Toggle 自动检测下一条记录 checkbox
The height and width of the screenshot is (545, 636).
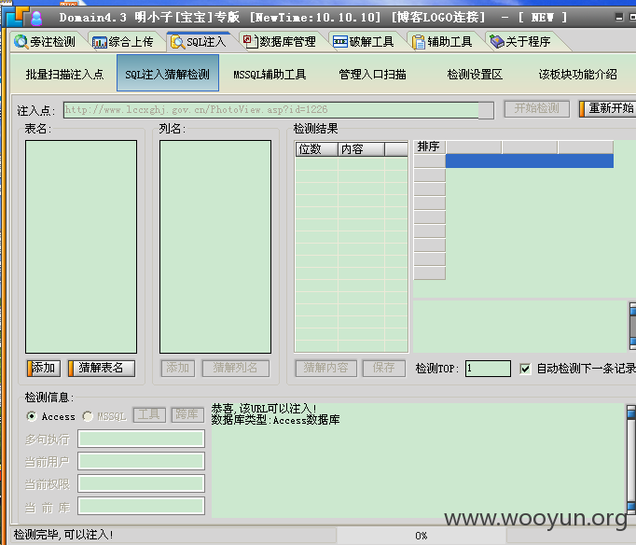(525, 369)
